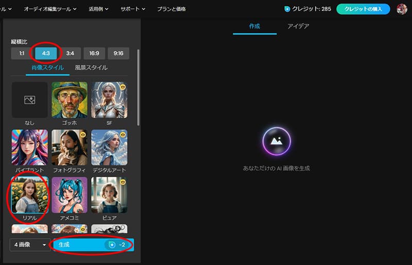The width and height of the screenshot is (412, 265).
Task: Open the user profile avatar
Action: (402, 9)
